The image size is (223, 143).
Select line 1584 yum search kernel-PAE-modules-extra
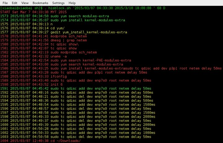[x=66, y=60]
